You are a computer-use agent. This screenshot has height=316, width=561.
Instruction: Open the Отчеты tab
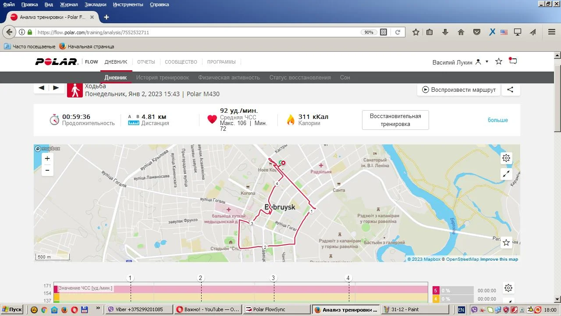146,62
